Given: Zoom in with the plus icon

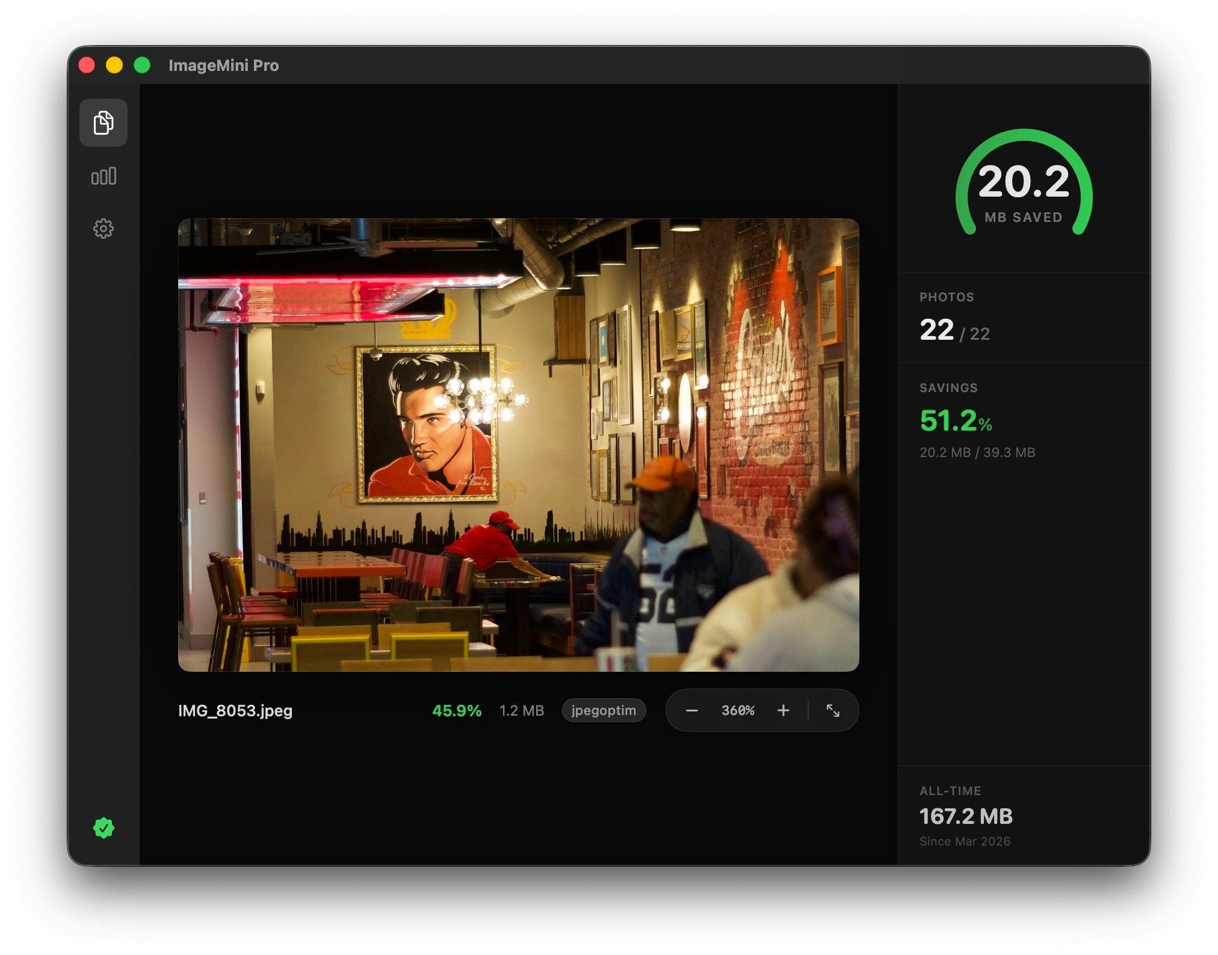Looking at the screenshot, I should tap(784, 710).
